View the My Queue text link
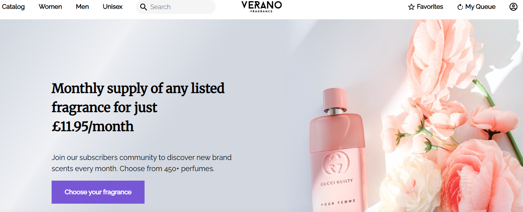Viewport: 523px width, 212px height. coord(480,7)
